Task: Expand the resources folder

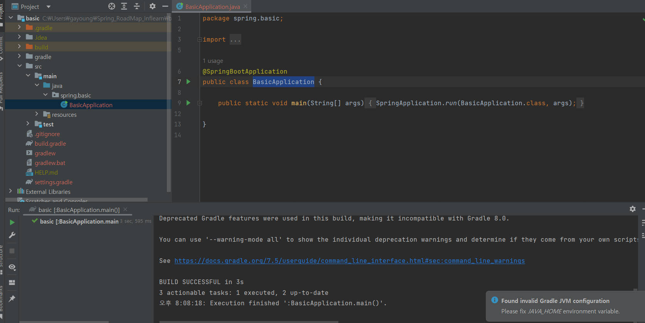Action: (x=37, y=114)
